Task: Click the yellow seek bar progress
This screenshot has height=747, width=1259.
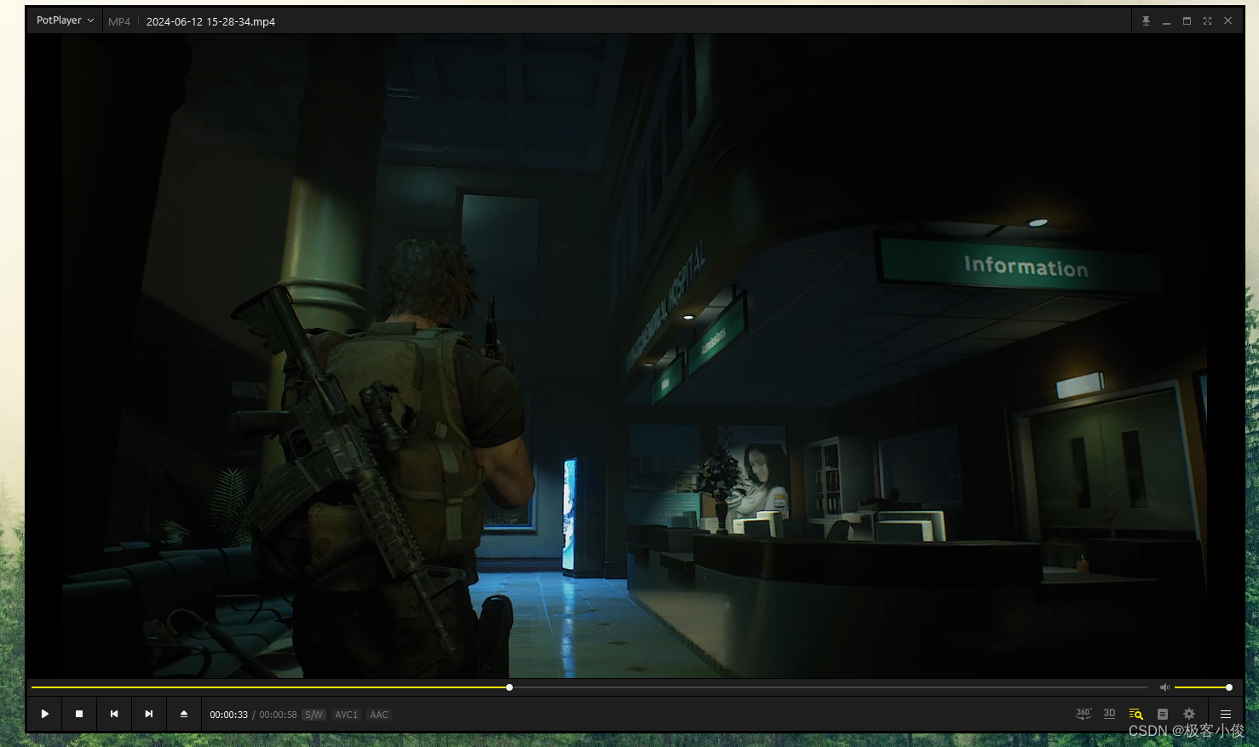Action: click(x=270, y=687)
